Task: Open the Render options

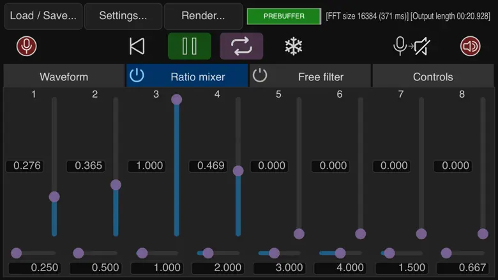Action: tap(203, 16)
